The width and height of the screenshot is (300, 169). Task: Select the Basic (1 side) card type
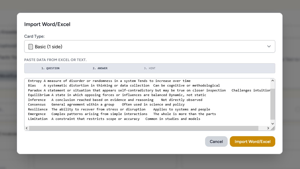[x=49, y=46]
